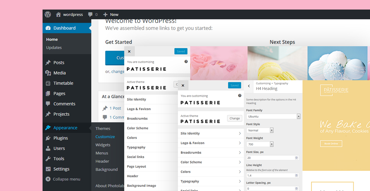Expand Color Scheme in front customizer

pos(211,162)
